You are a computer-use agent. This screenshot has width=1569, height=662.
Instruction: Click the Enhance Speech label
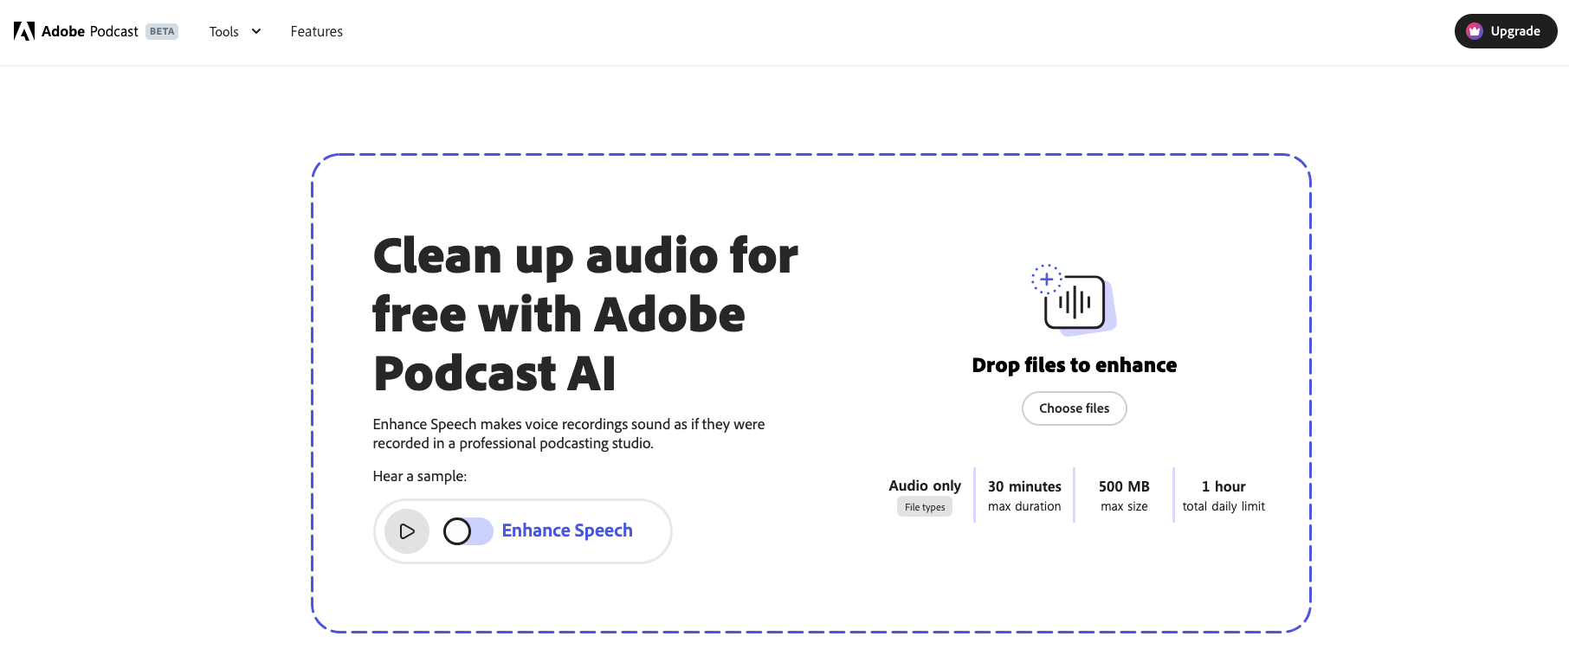pos(567,530)
